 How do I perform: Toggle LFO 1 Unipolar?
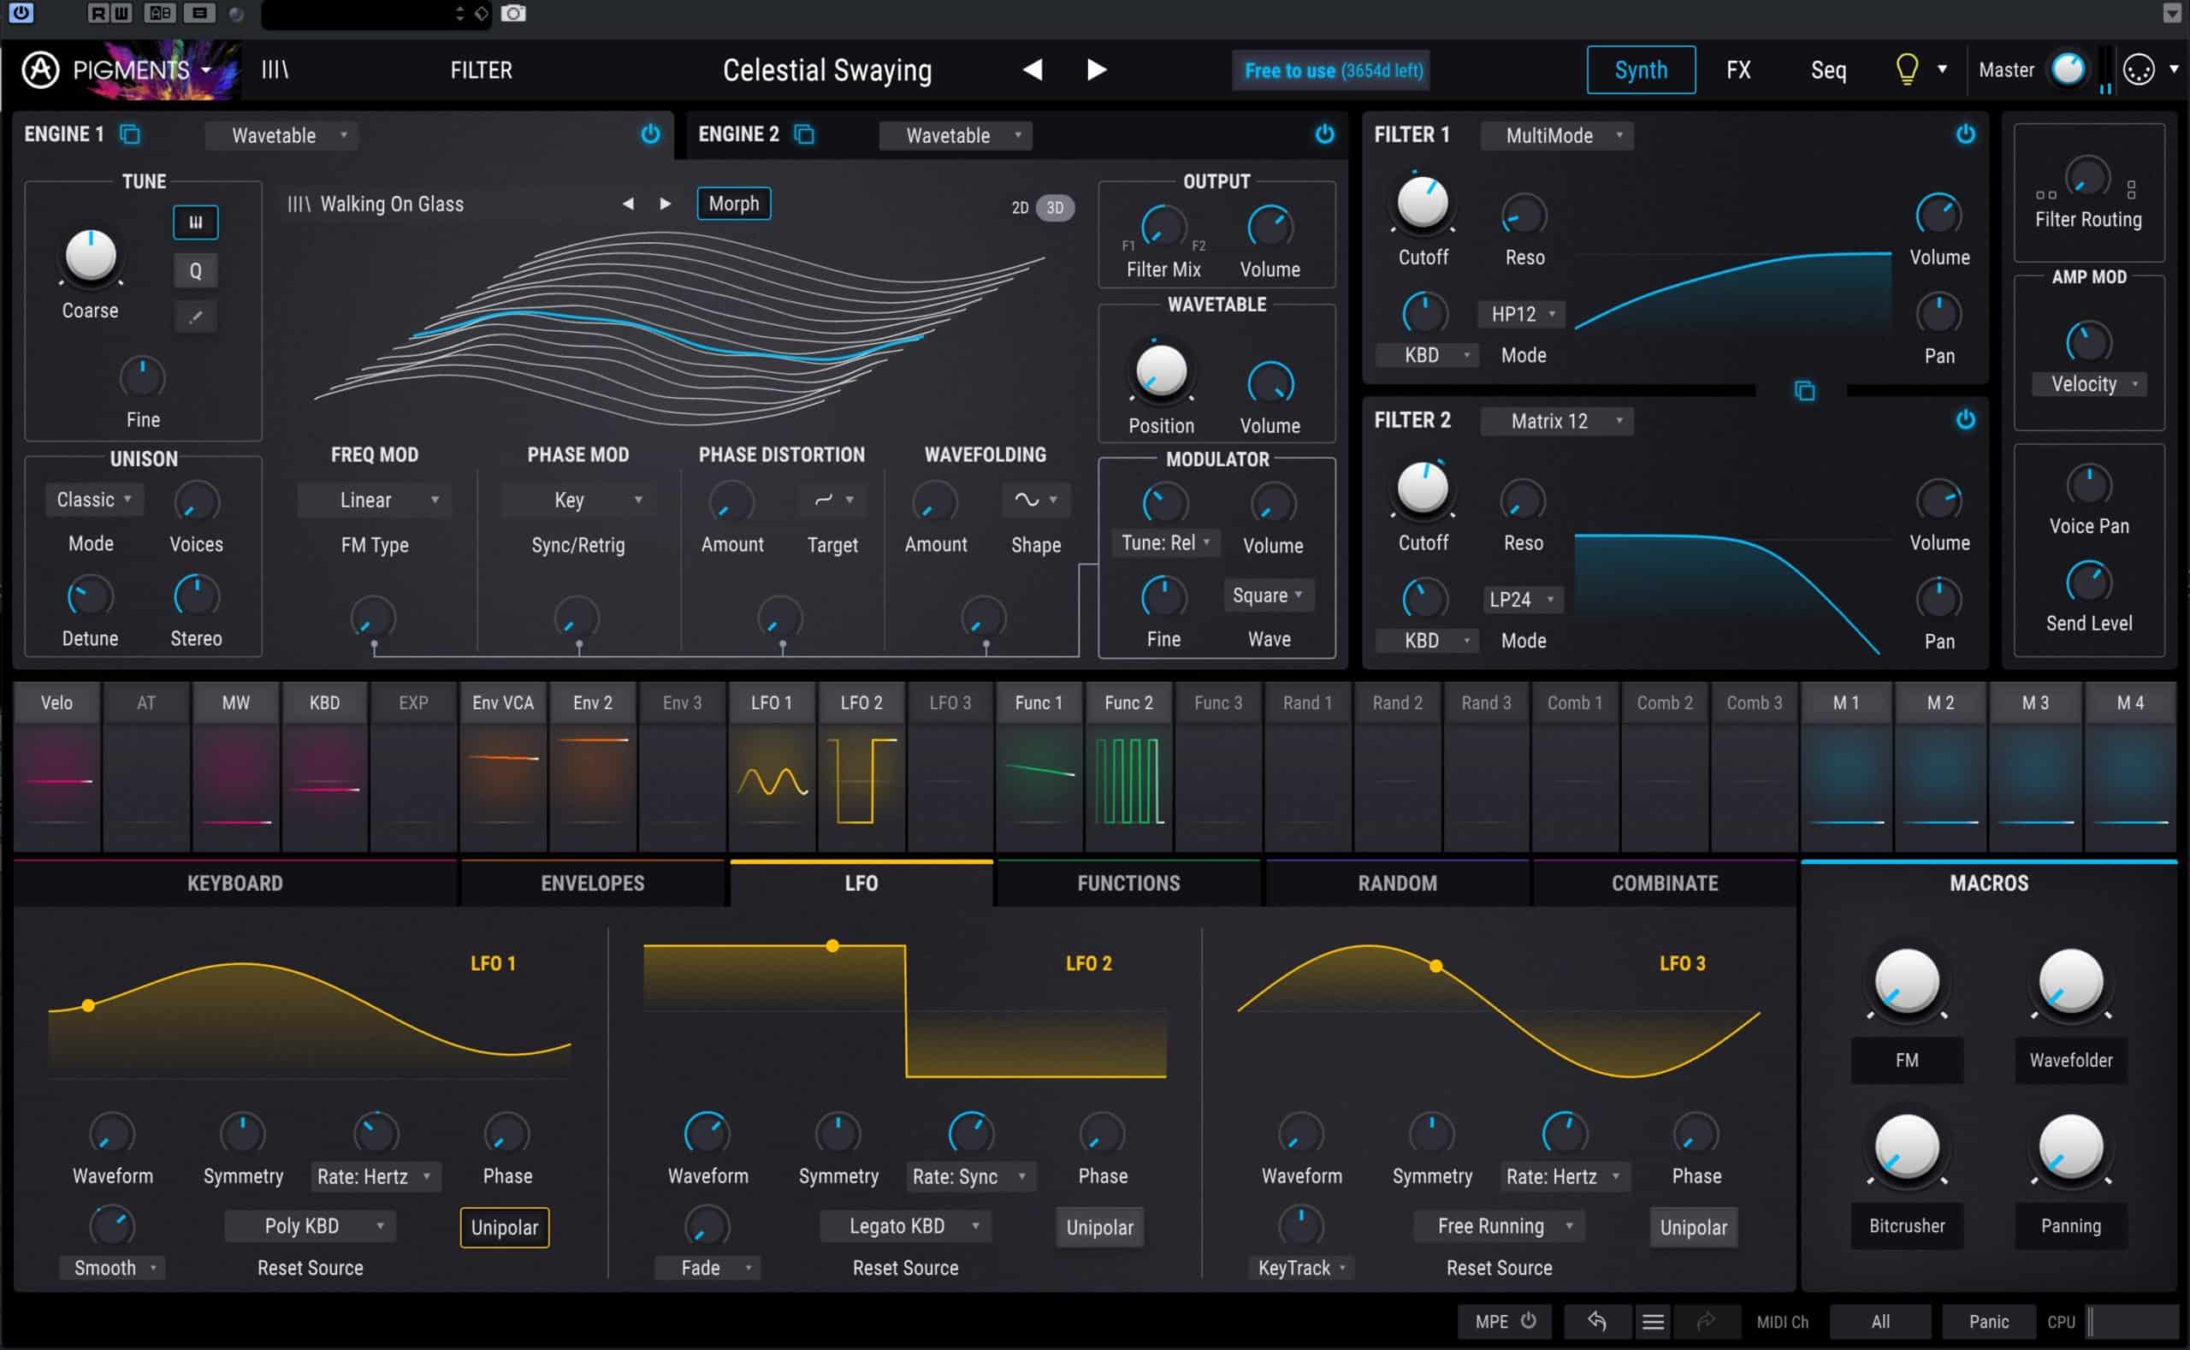click(505, 1228)
